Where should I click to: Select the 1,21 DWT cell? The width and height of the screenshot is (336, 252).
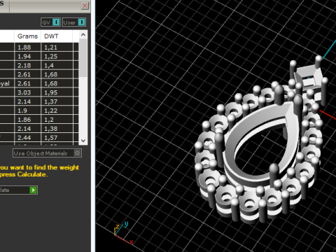pos(57,48)
